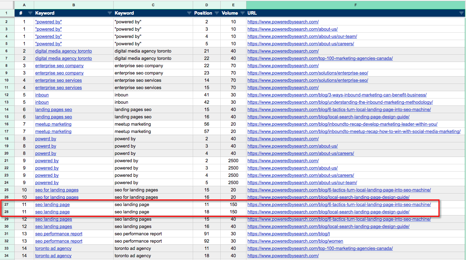Select position cell showing 92

(207, 241)
